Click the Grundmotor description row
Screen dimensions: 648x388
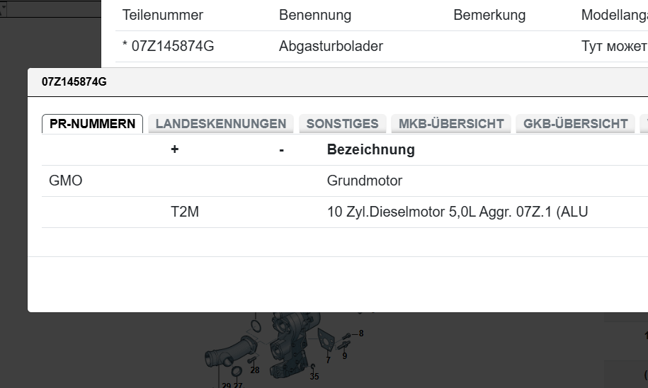click(x=365, y=181)
